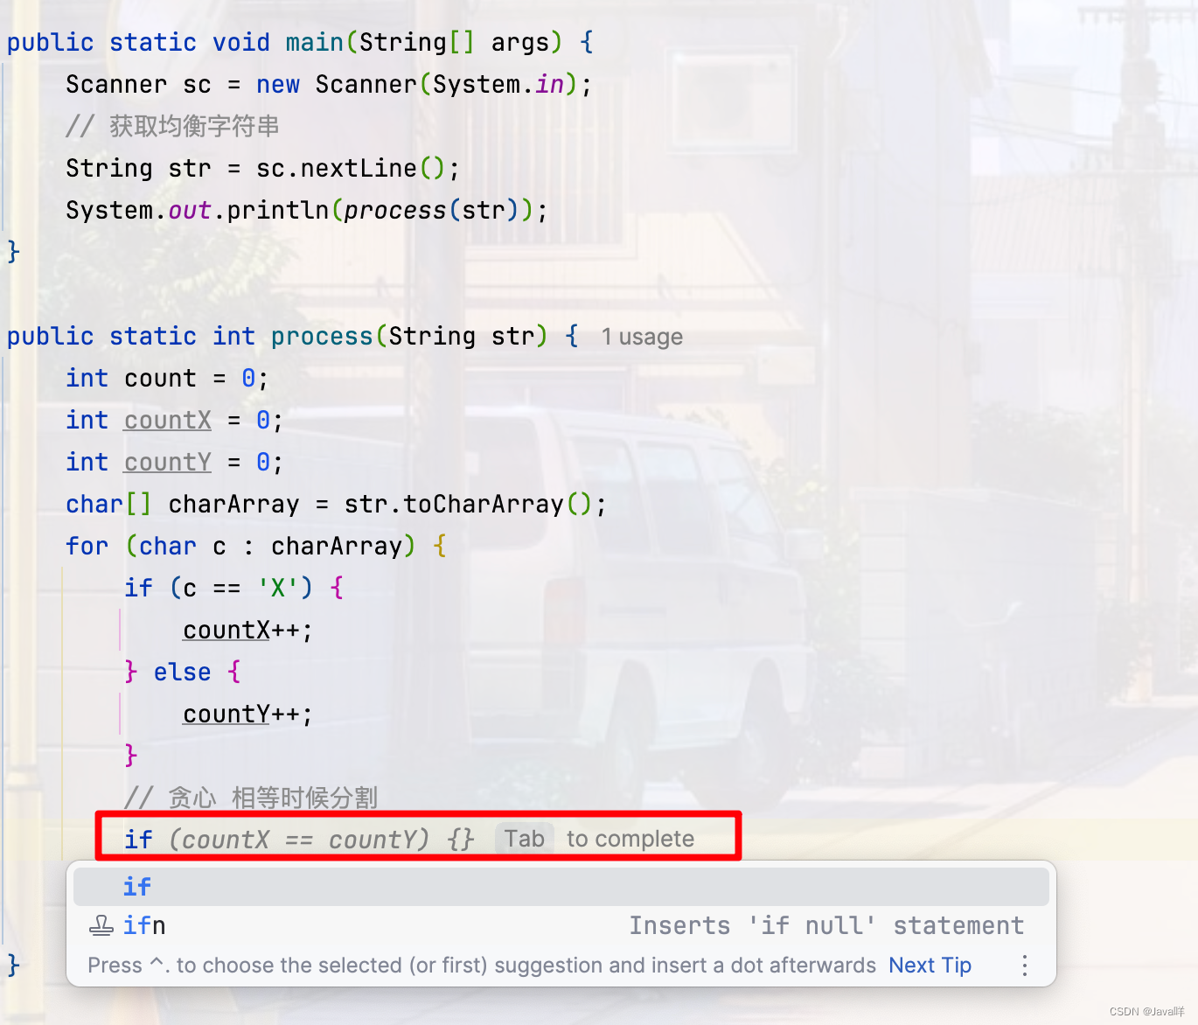The height and width of the screenshot is (1025, 1198).
Task: Choose the 'ifn' live template suggestion
Action: pyautogui.click(x=561, y=925)
